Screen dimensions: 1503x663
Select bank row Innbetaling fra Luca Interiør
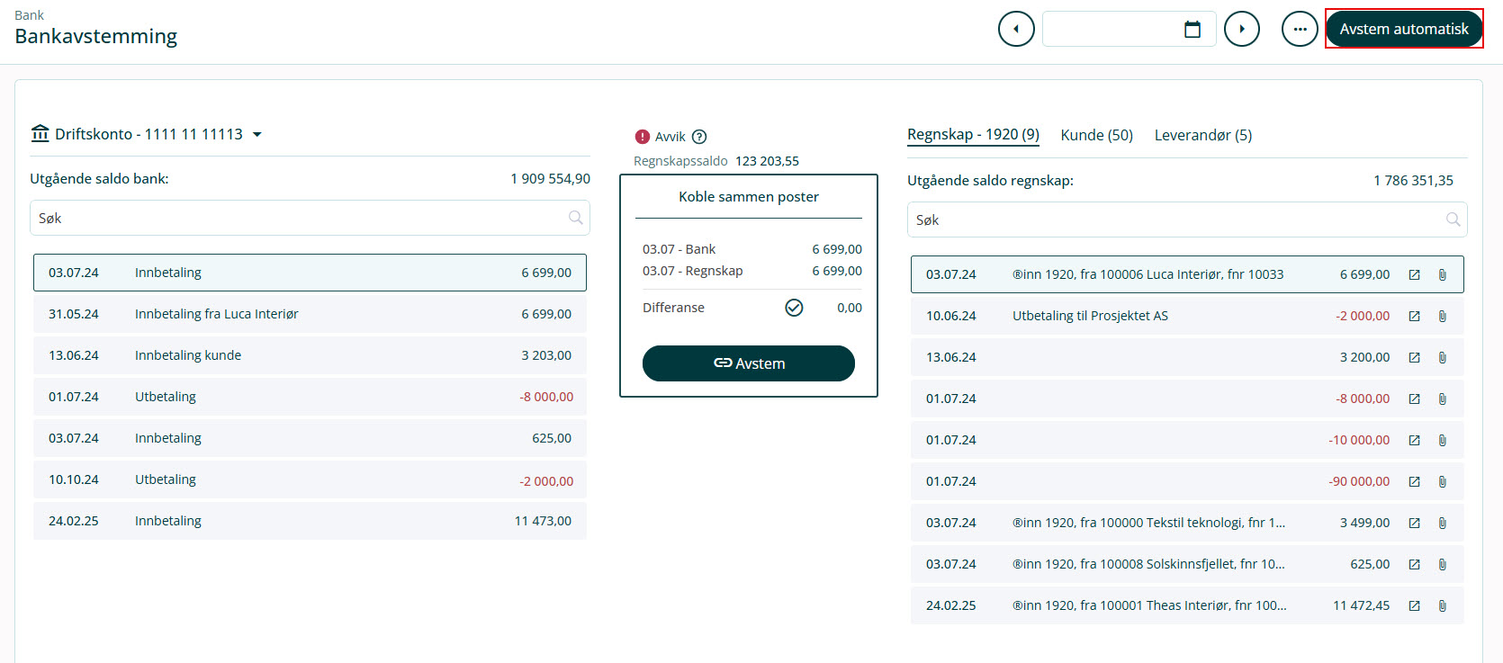(x=310, y=314)
